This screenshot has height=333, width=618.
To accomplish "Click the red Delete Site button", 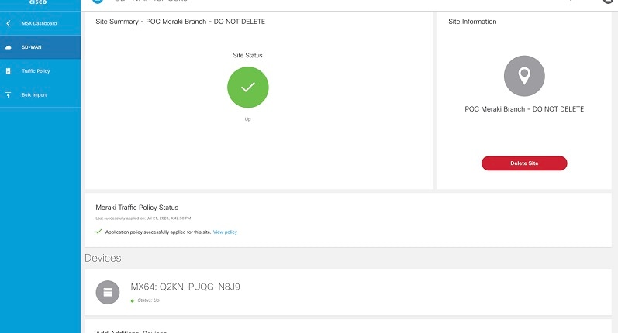I will click(524, 163).
